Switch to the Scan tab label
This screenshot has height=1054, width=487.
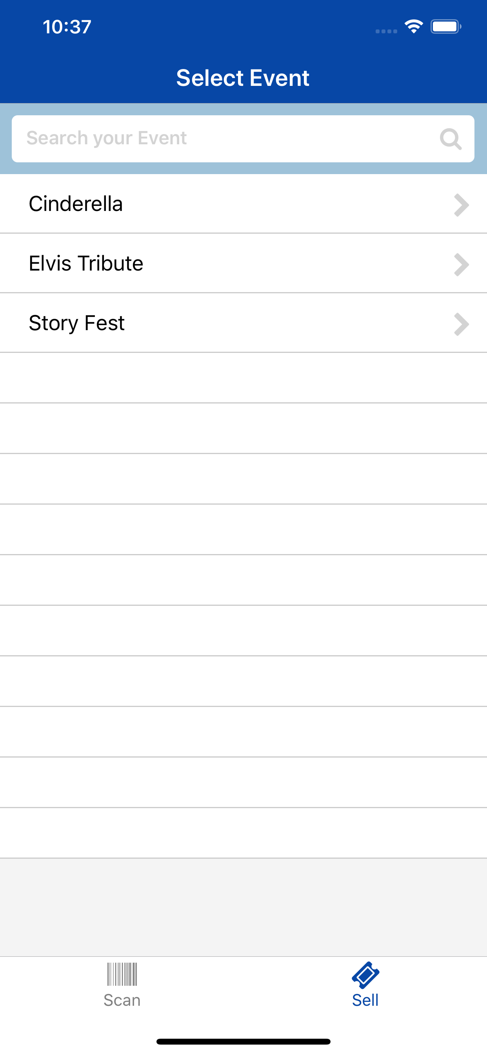[x=122, y=1000]
